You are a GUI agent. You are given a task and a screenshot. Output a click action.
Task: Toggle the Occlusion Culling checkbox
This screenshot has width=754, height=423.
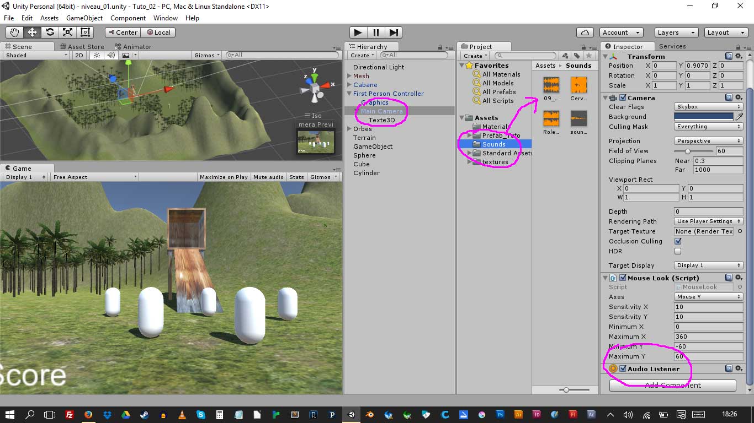[x=678, y=241]
